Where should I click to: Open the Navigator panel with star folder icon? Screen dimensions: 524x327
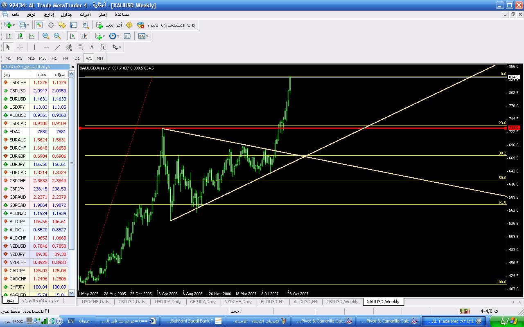tap(62, 25)
